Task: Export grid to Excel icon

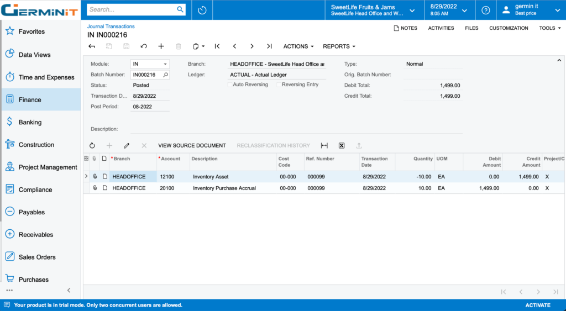Action: [342, 145]
